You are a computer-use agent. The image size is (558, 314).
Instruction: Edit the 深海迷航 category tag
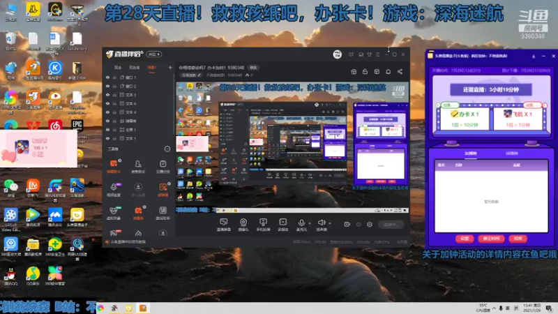tap(191, 75)
